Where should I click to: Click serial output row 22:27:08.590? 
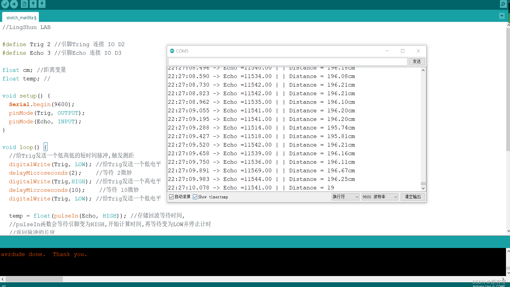coord(261,76)
